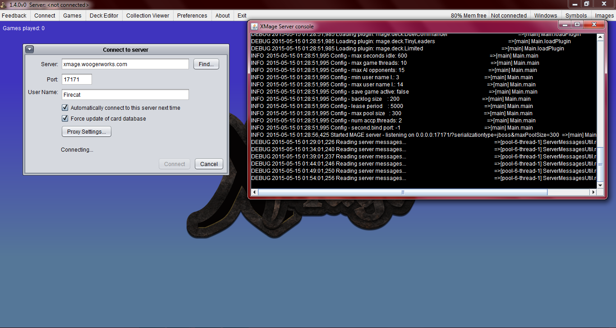Close the XMage Server console window
The image size is (616, 328).
point(594,25)
